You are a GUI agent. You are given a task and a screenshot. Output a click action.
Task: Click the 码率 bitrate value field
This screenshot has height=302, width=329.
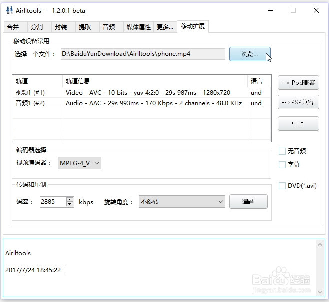(x=53, y=202)
